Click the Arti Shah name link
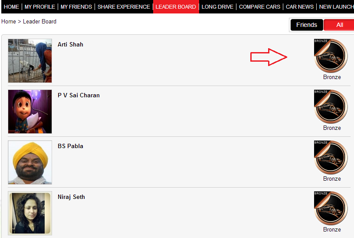This screenshot has width=354, height=238. [70, 45]
